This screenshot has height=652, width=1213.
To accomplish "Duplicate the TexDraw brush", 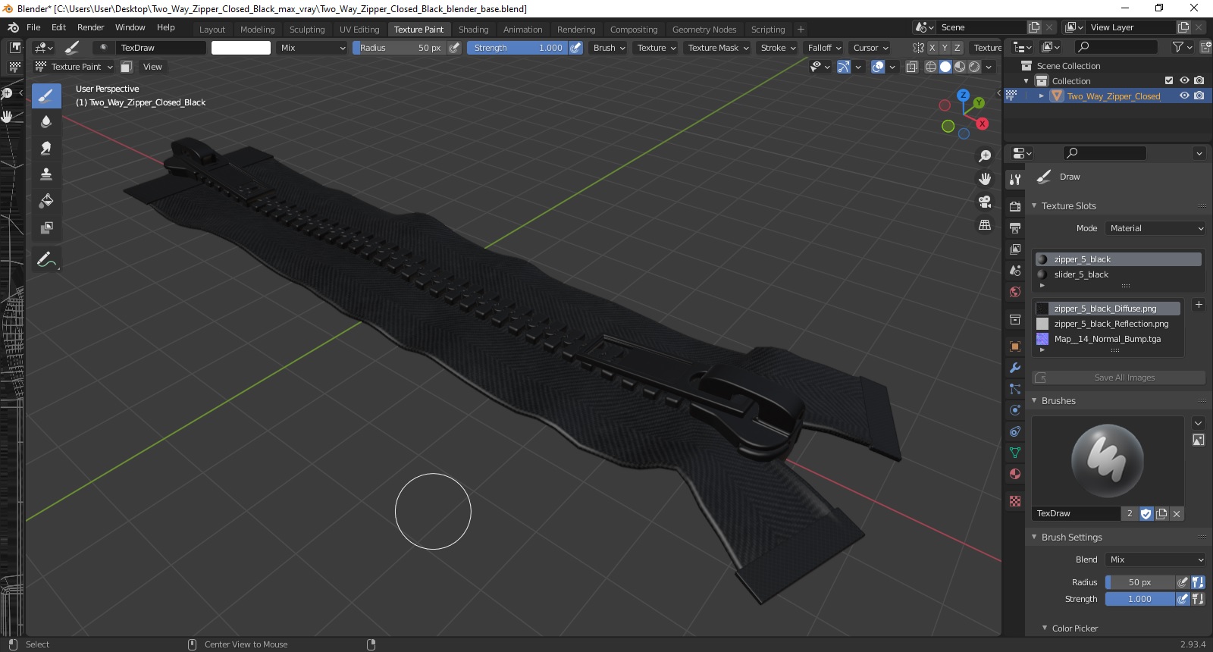I will [x=1161, y=513].
